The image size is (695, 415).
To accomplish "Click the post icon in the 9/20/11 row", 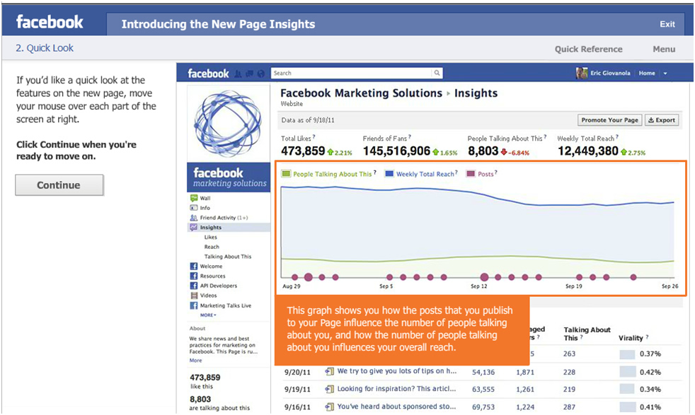I will [x=329, y=372].
